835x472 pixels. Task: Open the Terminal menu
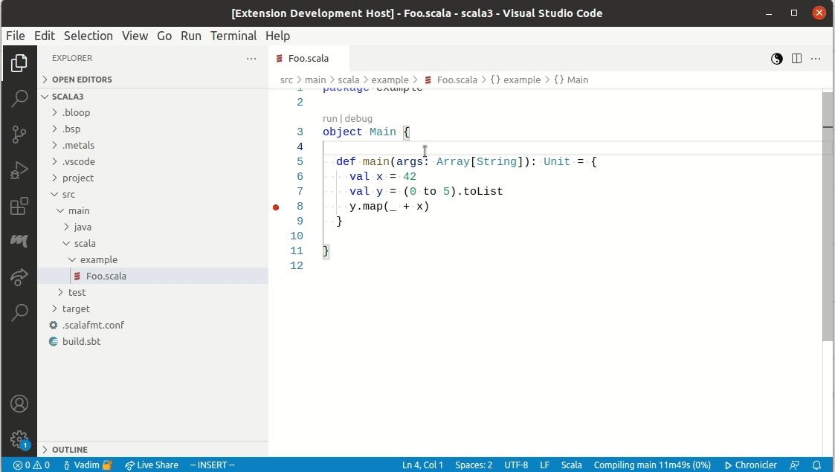click(233, 36)
